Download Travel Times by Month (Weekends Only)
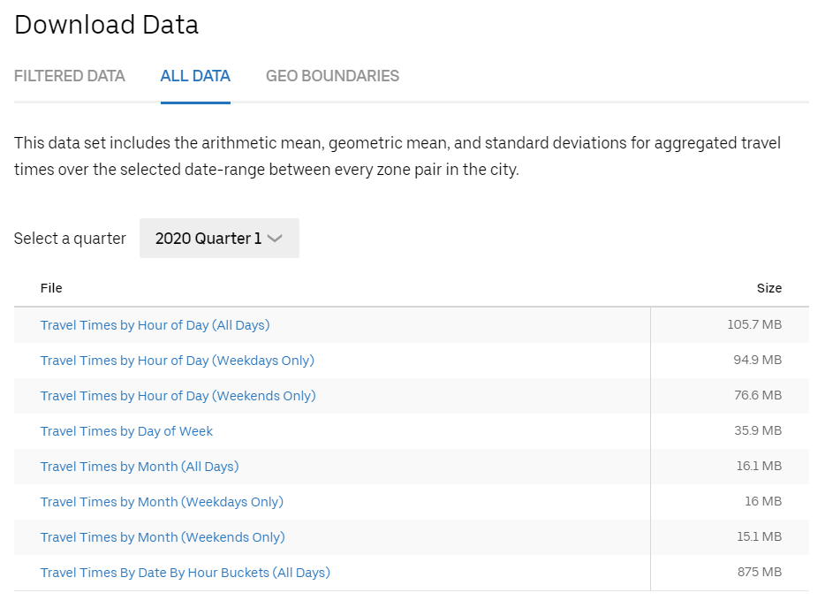The height and width of the screenshot is (608, 825). pos(163,537)
